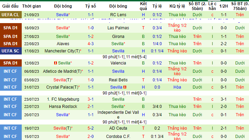Select the Tỷ số column header
249x140 pixels.
click(x=90, y=6)
